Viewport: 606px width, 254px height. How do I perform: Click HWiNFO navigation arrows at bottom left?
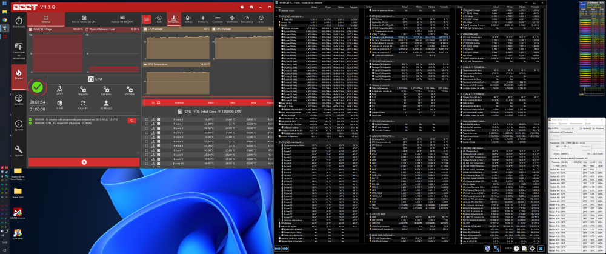point(278,249)
